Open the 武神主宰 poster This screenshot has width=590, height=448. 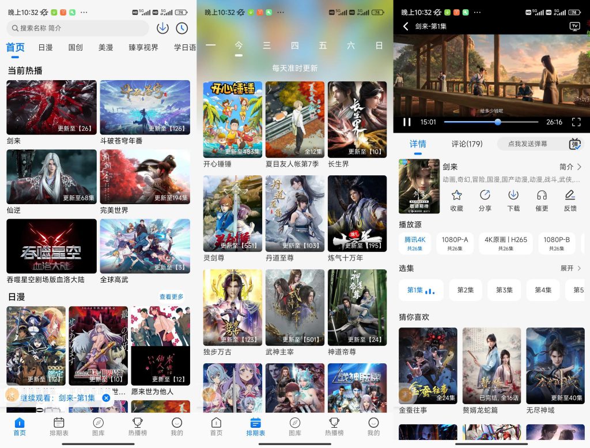pyautogui.click(x=295, y=307)
